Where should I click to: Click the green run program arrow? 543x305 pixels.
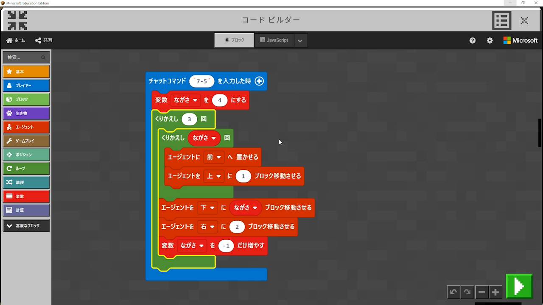click(519, 286)
